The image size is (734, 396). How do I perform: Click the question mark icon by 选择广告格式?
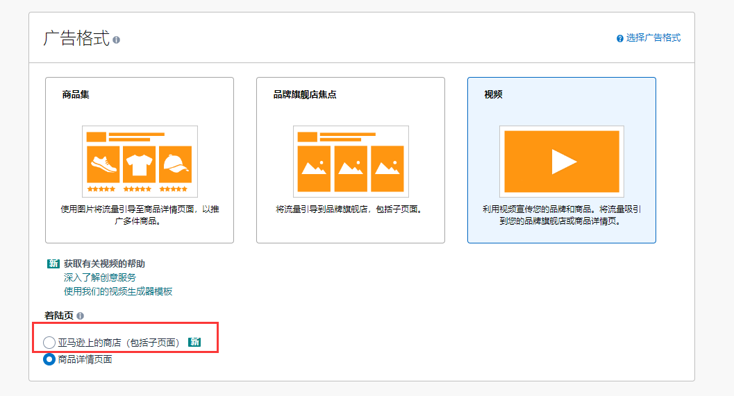coord(620,38)
